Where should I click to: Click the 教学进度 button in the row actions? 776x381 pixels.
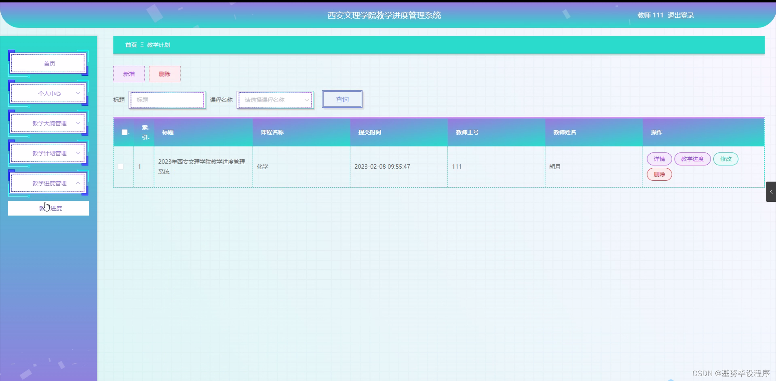(x=692, y=159)
